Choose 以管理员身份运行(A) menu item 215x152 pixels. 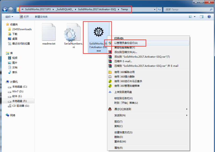pyautogui.click(x=148, y=43)
